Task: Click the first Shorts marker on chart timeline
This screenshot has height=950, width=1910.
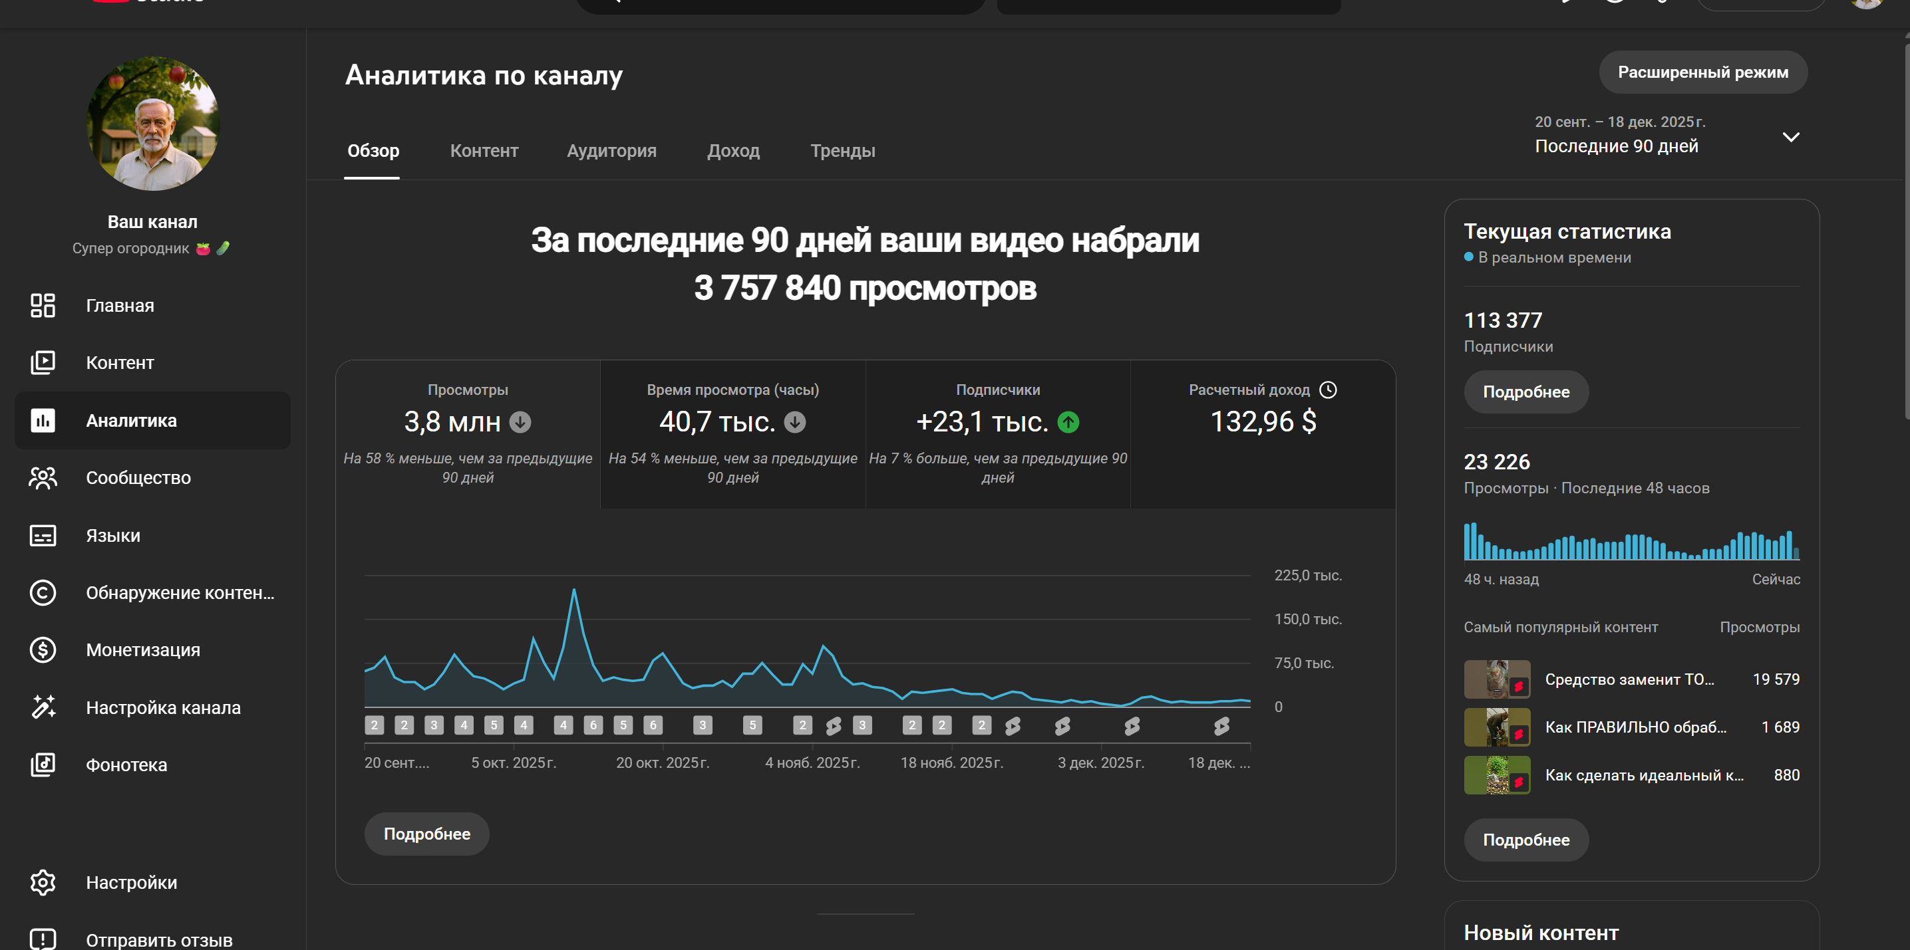Action: pyautogui.click(x=834, y=725)
